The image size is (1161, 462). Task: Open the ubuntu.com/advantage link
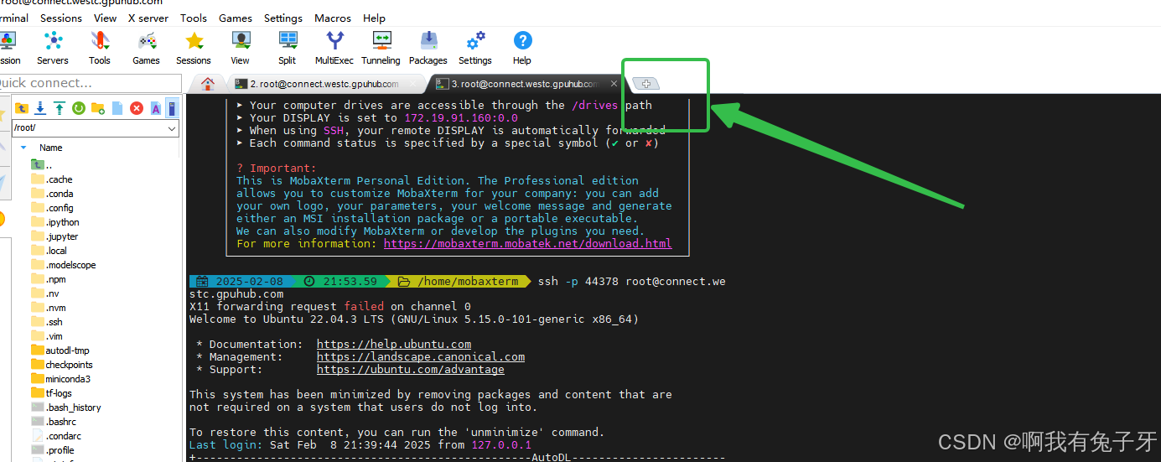click(x=411, y=370)
